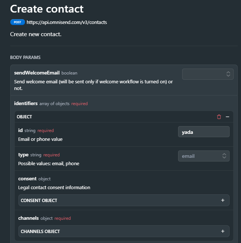
Task: Click the arrows on sendWelcomeEmail selector
Action: [x=228, y=74]
